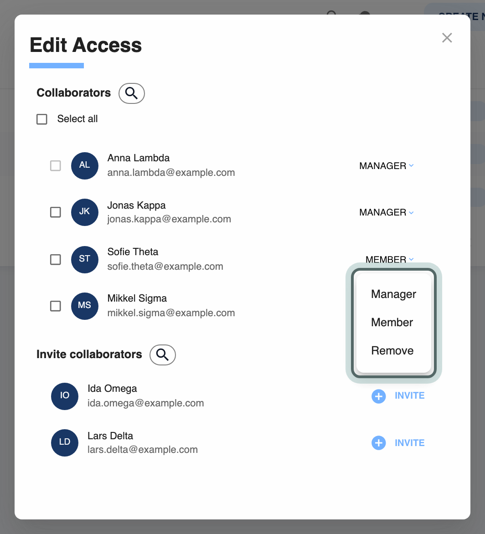
Task: Click Anna Lambda's AL avatar
Action: click(x=85, y=165)
